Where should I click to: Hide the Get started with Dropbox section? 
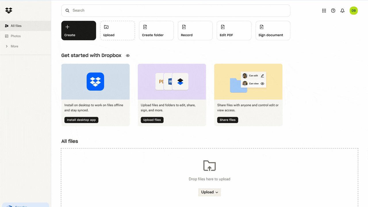click(128, 56)
